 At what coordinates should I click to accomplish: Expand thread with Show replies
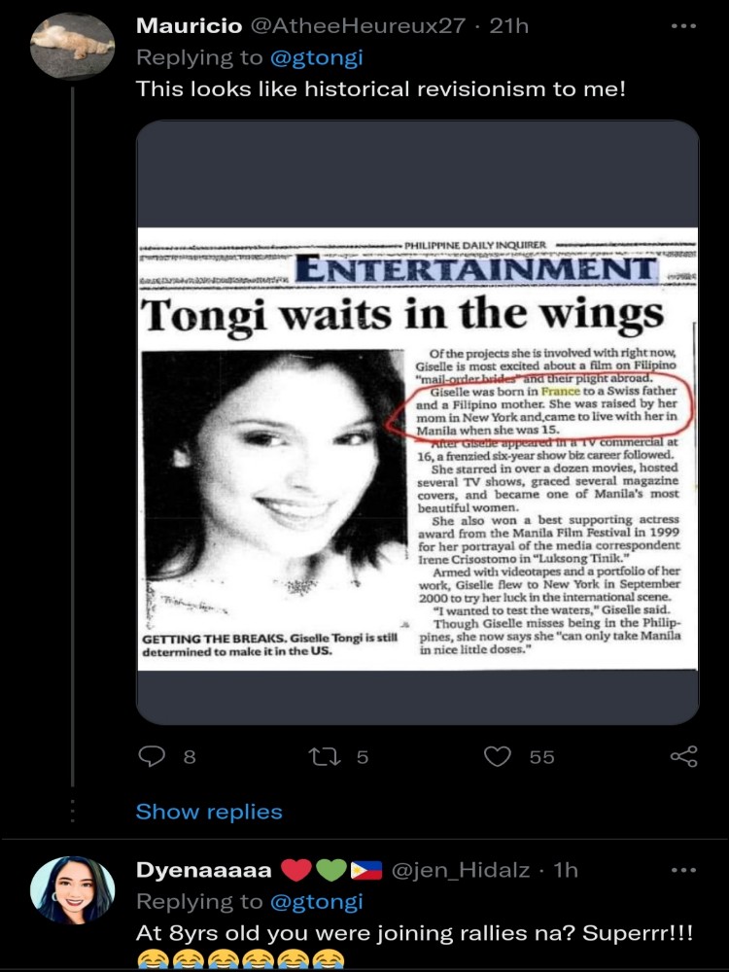(209, 812)
